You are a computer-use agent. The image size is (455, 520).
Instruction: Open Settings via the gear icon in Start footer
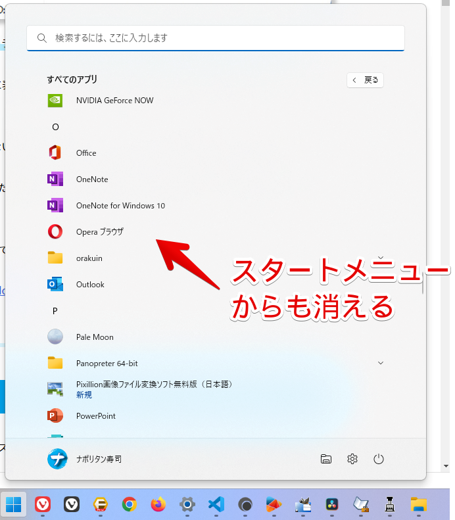352,459
